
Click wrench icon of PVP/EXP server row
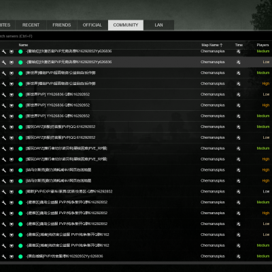[x=4, y=192]
